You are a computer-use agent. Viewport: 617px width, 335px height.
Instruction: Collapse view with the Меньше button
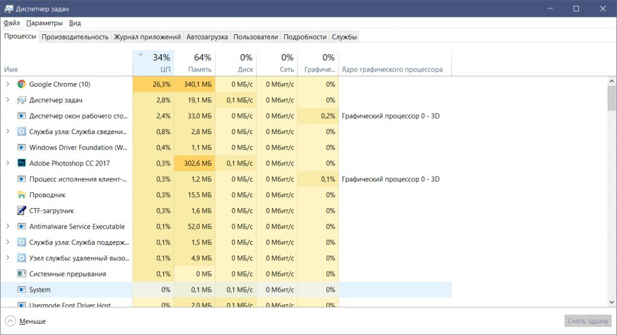point(26,321)
